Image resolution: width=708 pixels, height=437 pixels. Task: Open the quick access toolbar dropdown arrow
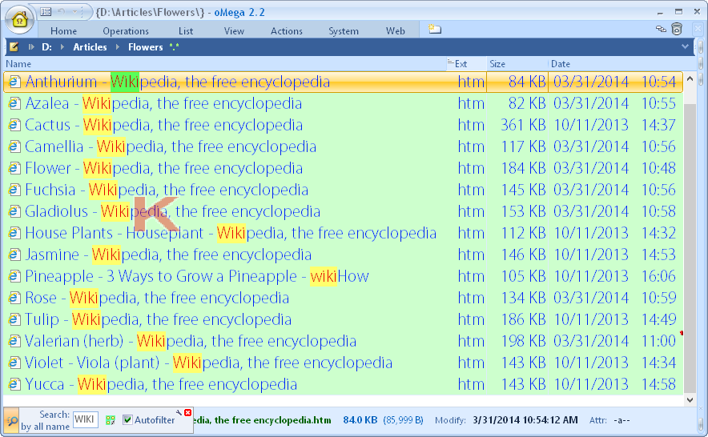75,12
